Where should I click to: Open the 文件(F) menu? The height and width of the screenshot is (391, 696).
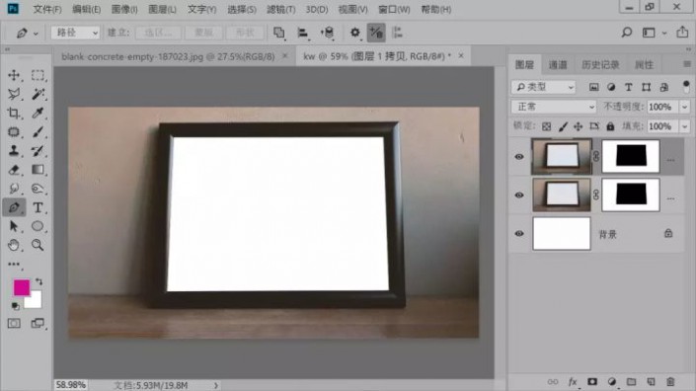[47, 9]
